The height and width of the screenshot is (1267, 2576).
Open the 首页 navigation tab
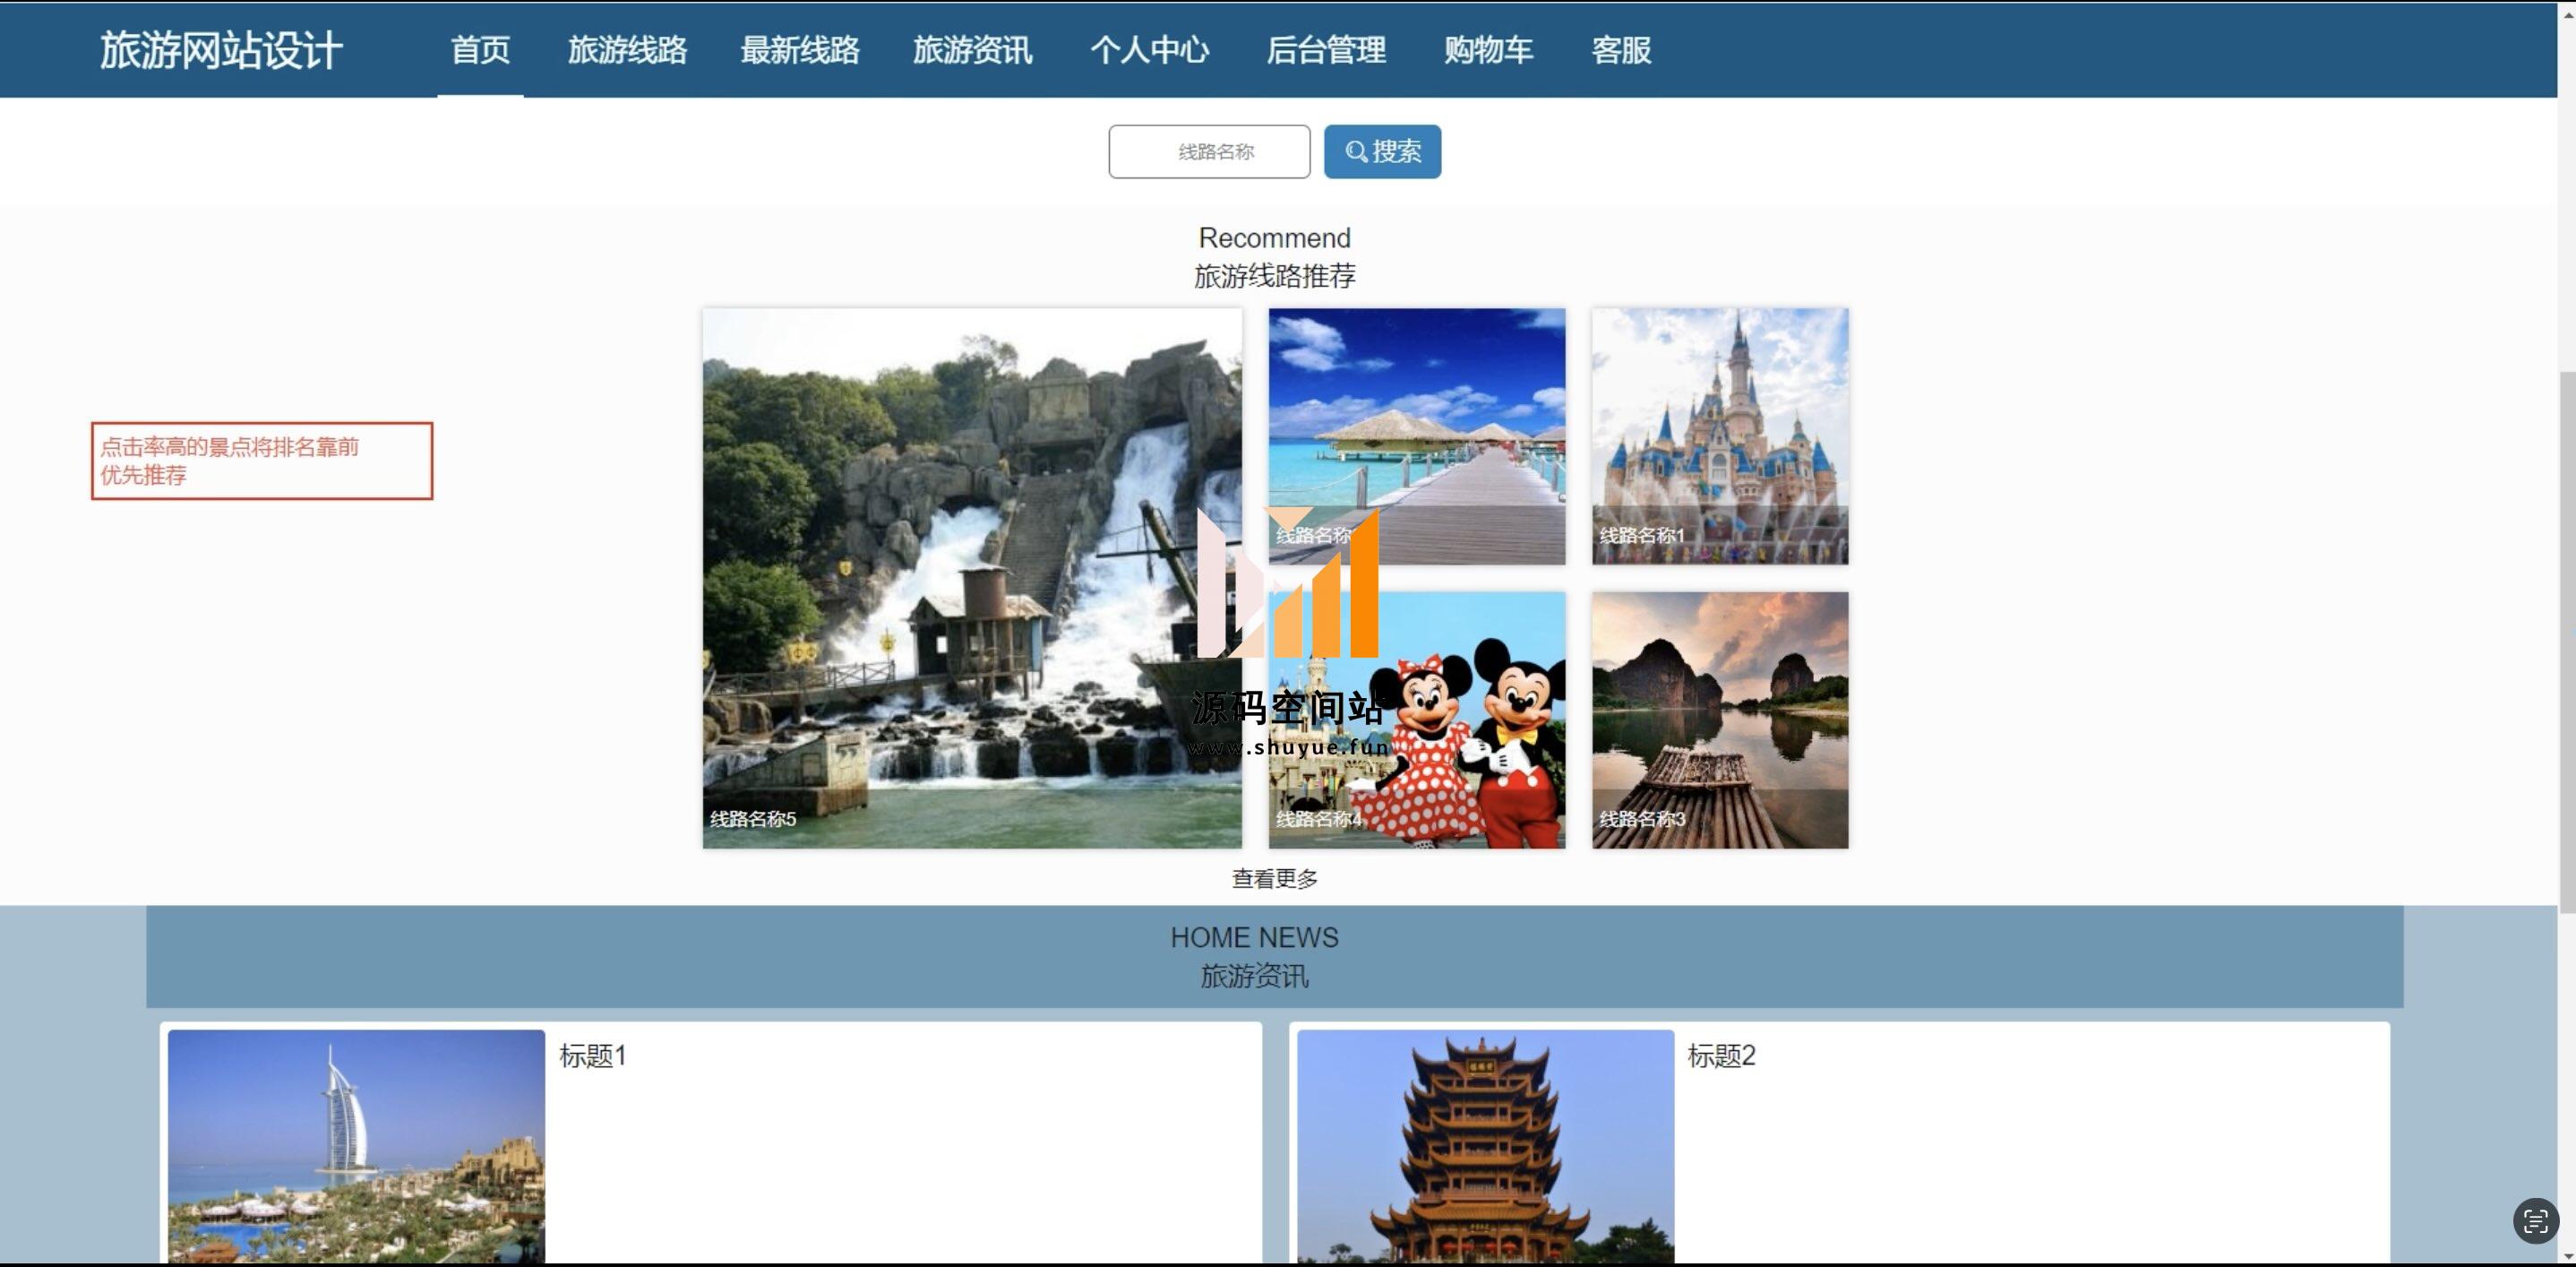480,50
